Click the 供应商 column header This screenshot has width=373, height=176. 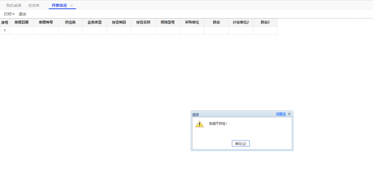[70, 22]
